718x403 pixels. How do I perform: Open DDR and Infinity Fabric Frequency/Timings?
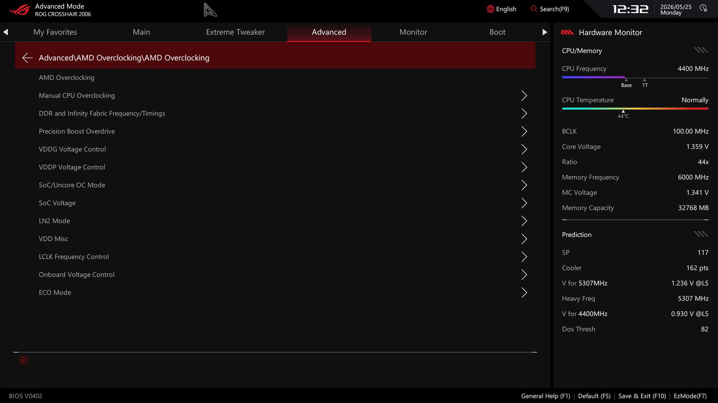275,113
